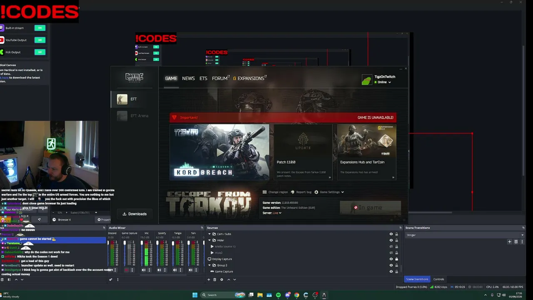
Task: Adjust the Game Capture volume slider
Action: (125, 253)
